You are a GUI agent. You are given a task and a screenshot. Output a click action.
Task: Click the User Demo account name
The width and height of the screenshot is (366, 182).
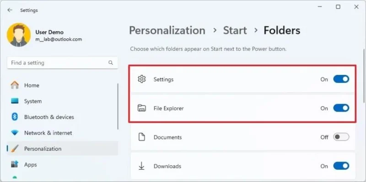(x=49, y=32)
